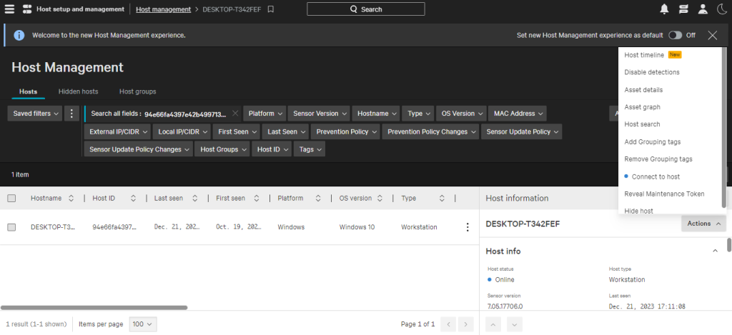Sort by Hostname column
Viewport: 732px width, 335px height.
point(71,199)
